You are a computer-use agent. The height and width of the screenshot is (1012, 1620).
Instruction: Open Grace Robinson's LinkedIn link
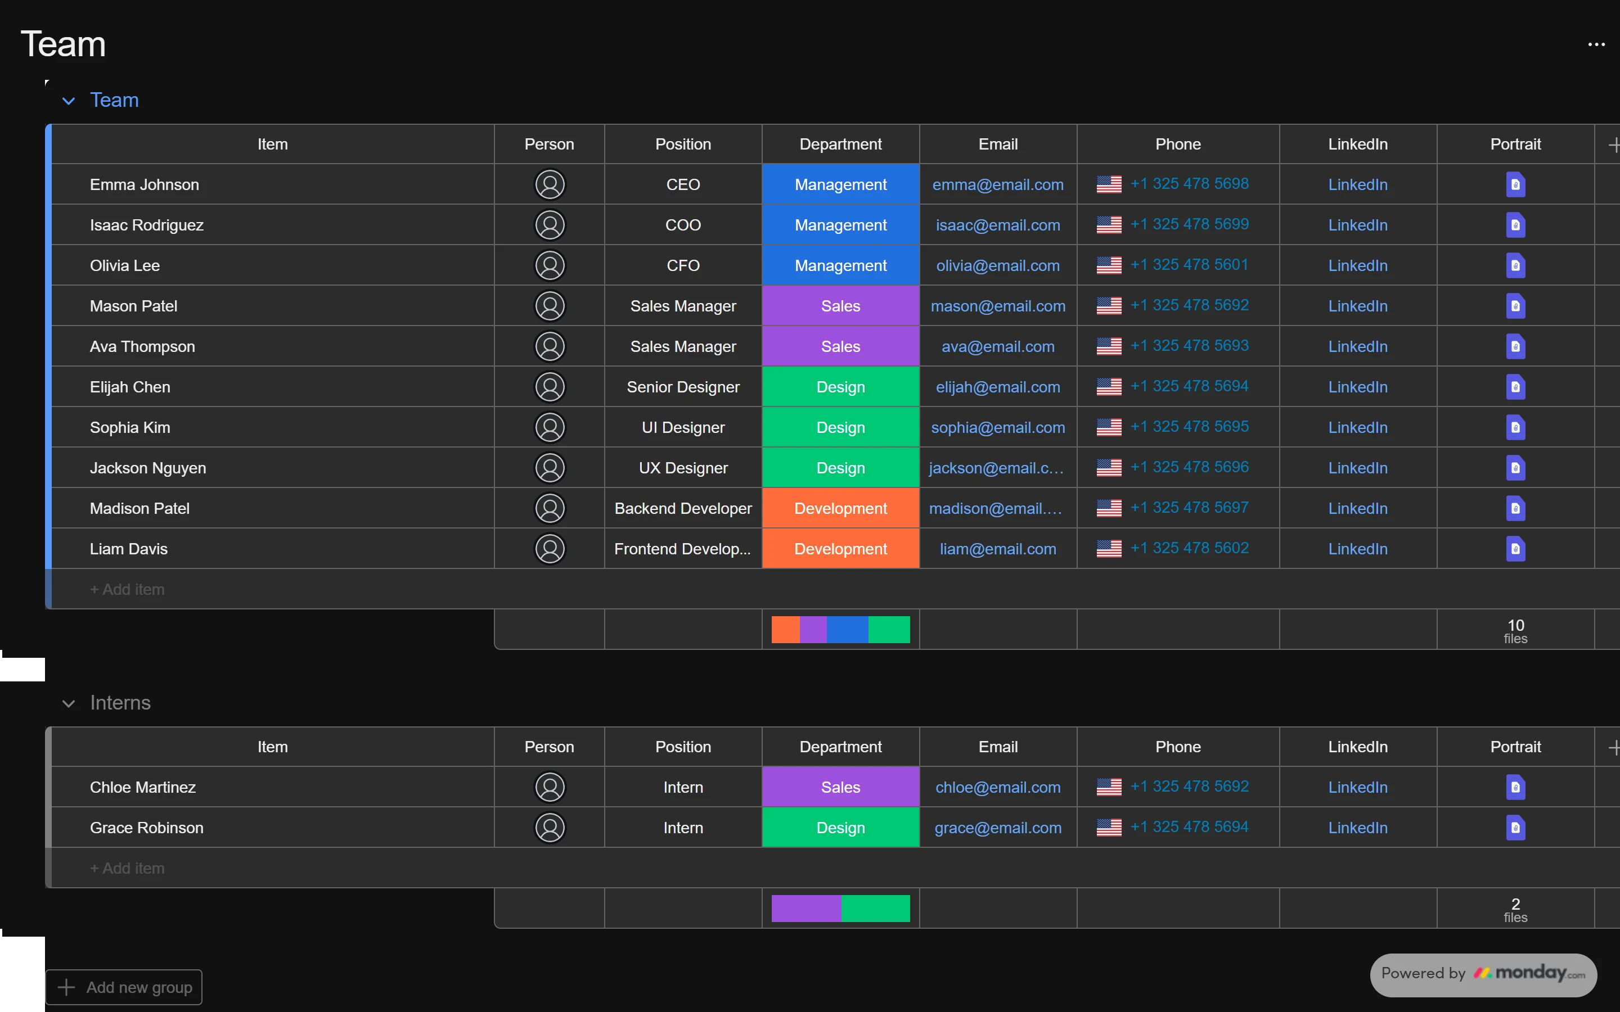pos(1357,828)
